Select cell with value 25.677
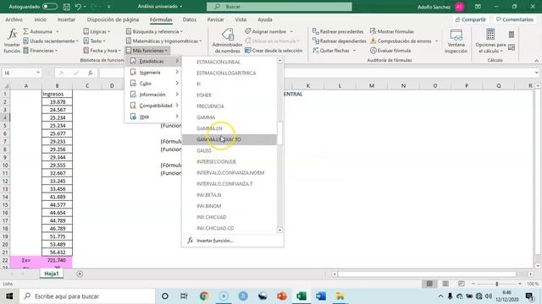The width and height of the screenshot is (542, 304). pos(57,133)
